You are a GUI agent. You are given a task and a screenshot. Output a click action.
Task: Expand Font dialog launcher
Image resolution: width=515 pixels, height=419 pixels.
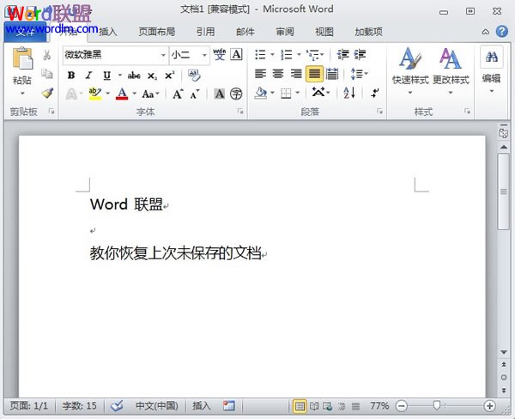click(x=240, y=112)
